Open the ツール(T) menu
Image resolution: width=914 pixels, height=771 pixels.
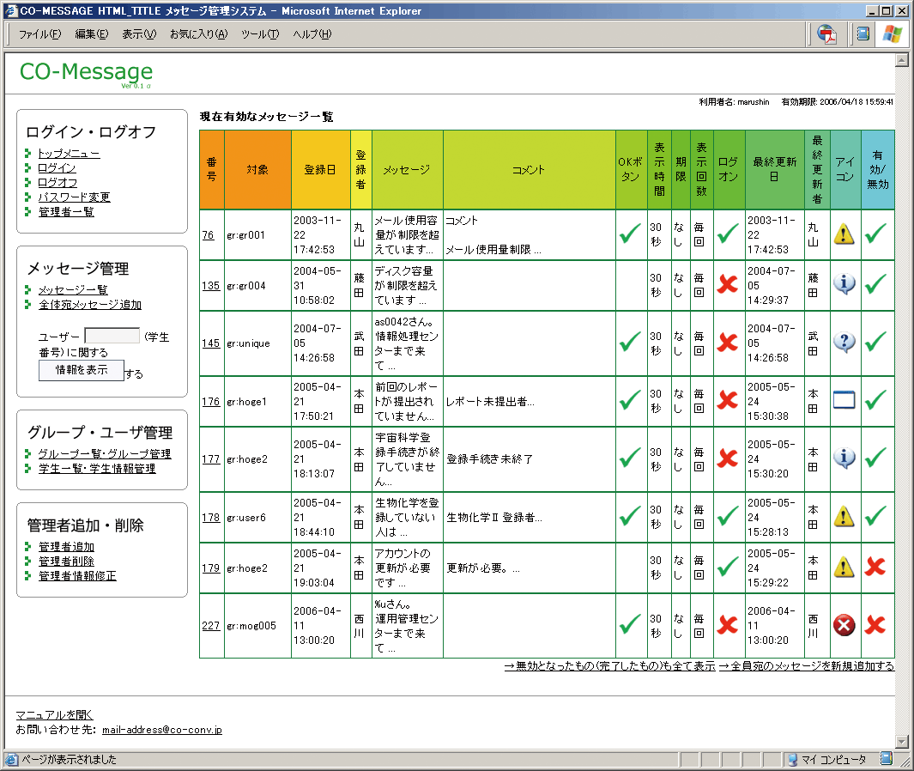259,34
